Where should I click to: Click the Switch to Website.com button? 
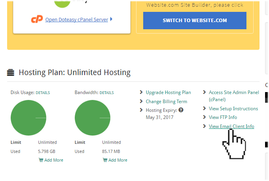195,21
